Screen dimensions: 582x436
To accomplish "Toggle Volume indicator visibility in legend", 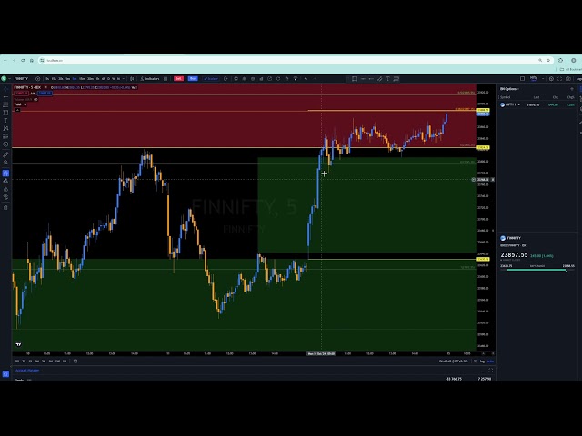I will (x=35, y=99).
